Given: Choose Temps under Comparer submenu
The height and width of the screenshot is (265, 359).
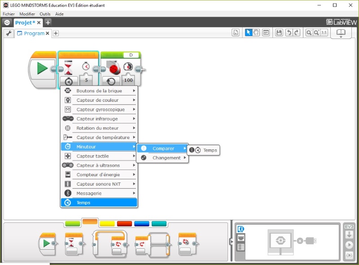Looking at the screenshot, I should (203, 150).
